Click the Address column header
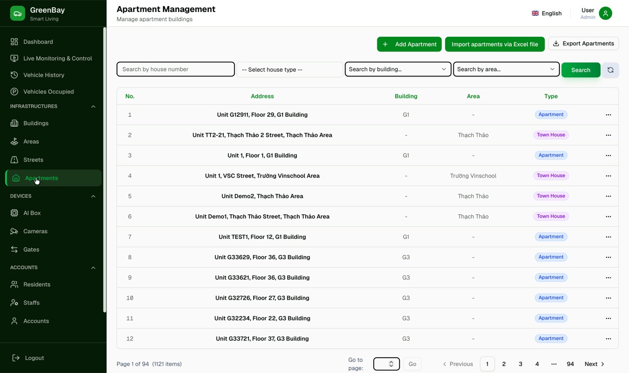629x373 pixels. click(262, 96)
